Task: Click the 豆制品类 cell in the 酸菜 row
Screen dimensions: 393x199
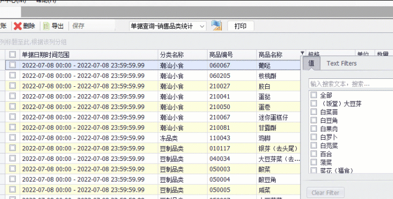Action: click(x=183, y=169)
